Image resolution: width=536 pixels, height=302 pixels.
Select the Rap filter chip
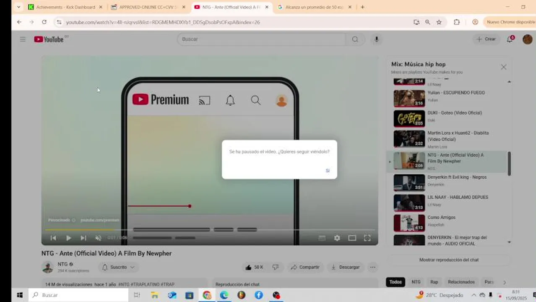click(434, 282)
